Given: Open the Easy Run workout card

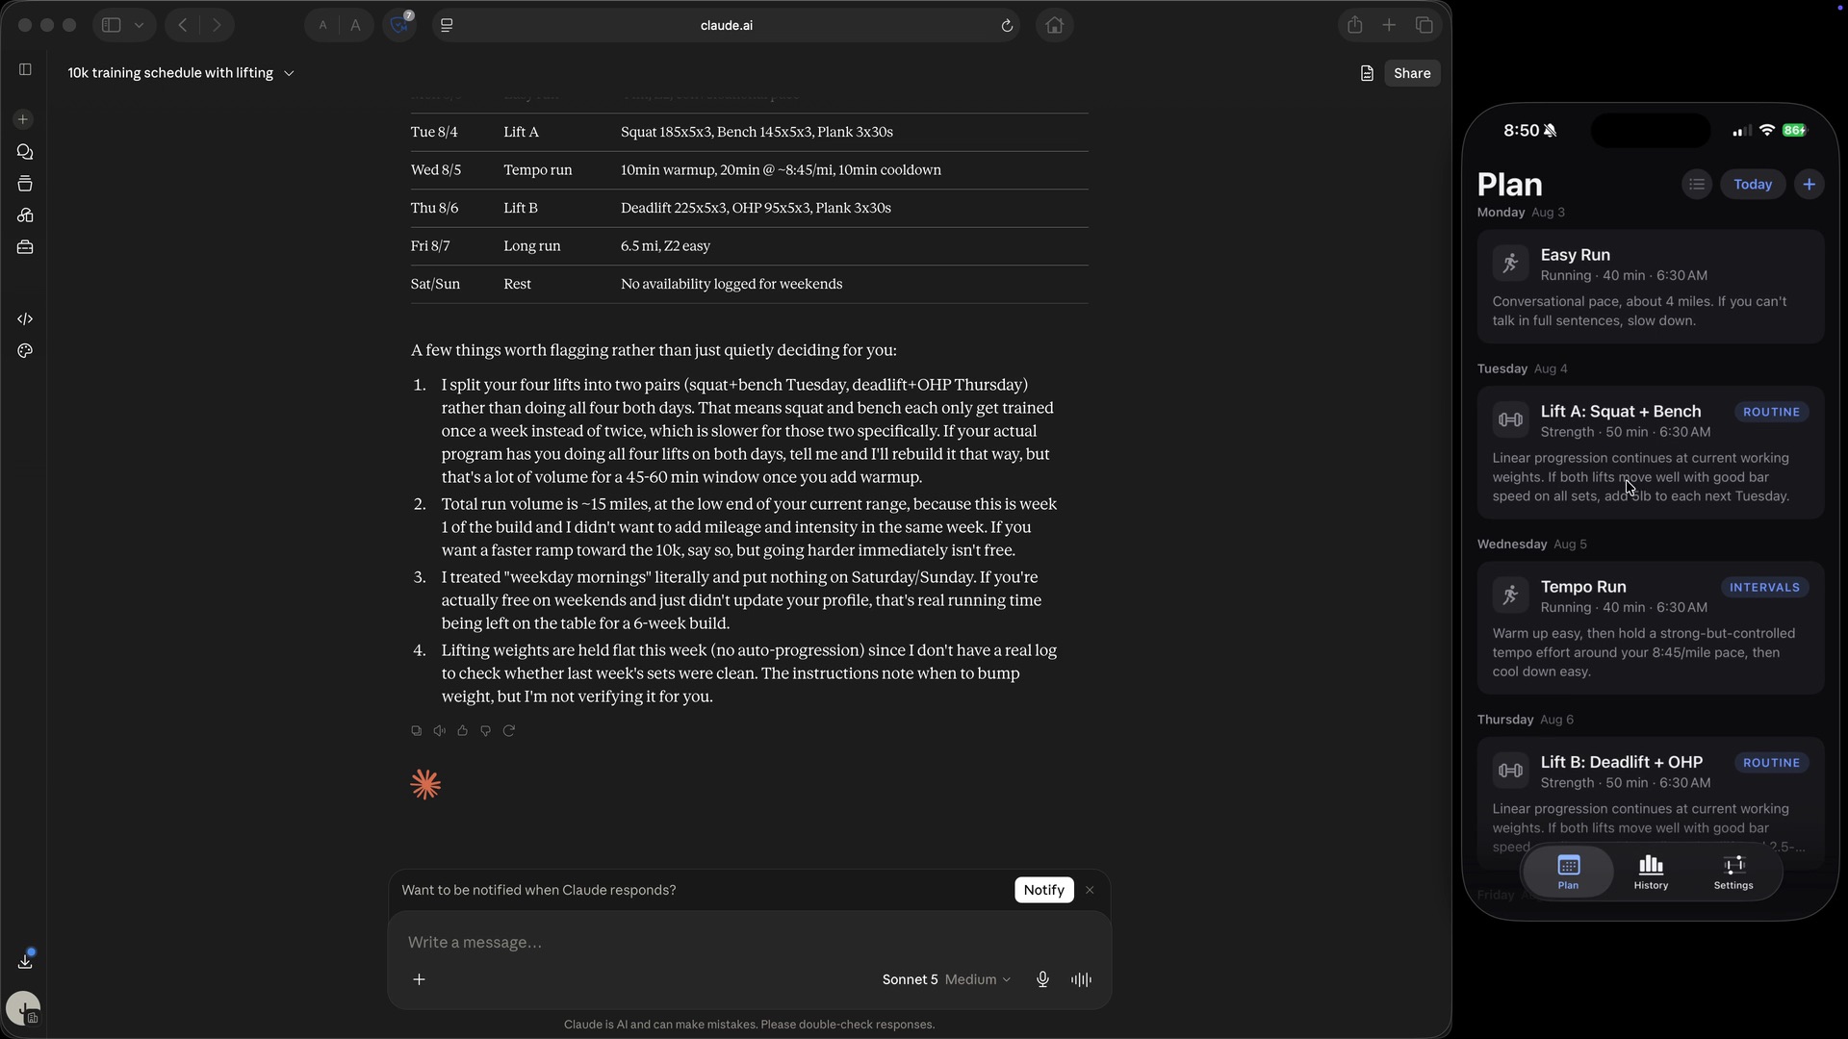Looking at the screenshot, I should (x=1651, y=287).
